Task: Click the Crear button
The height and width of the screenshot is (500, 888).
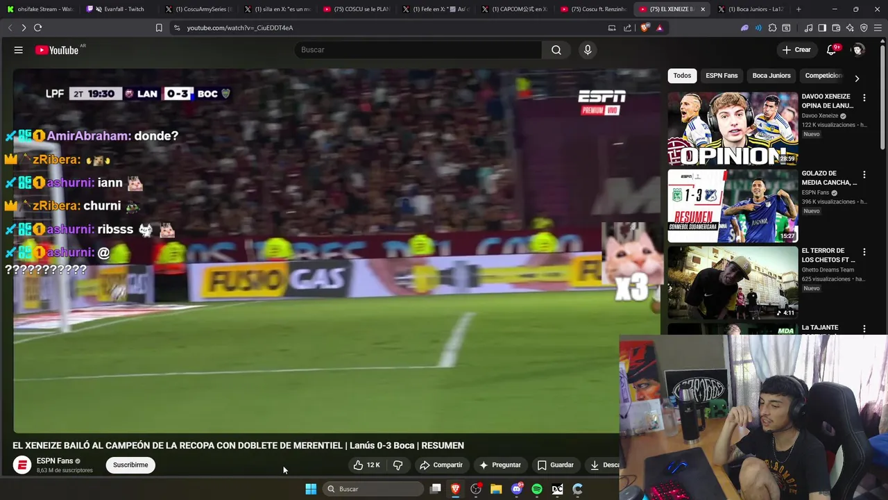Action: (x=796, y=50)
